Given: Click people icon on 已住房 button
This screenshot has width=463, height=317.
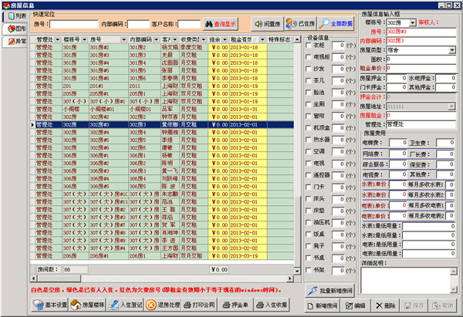Looking at the screenshot, I should pyautogui.click(x=292, y=24).
